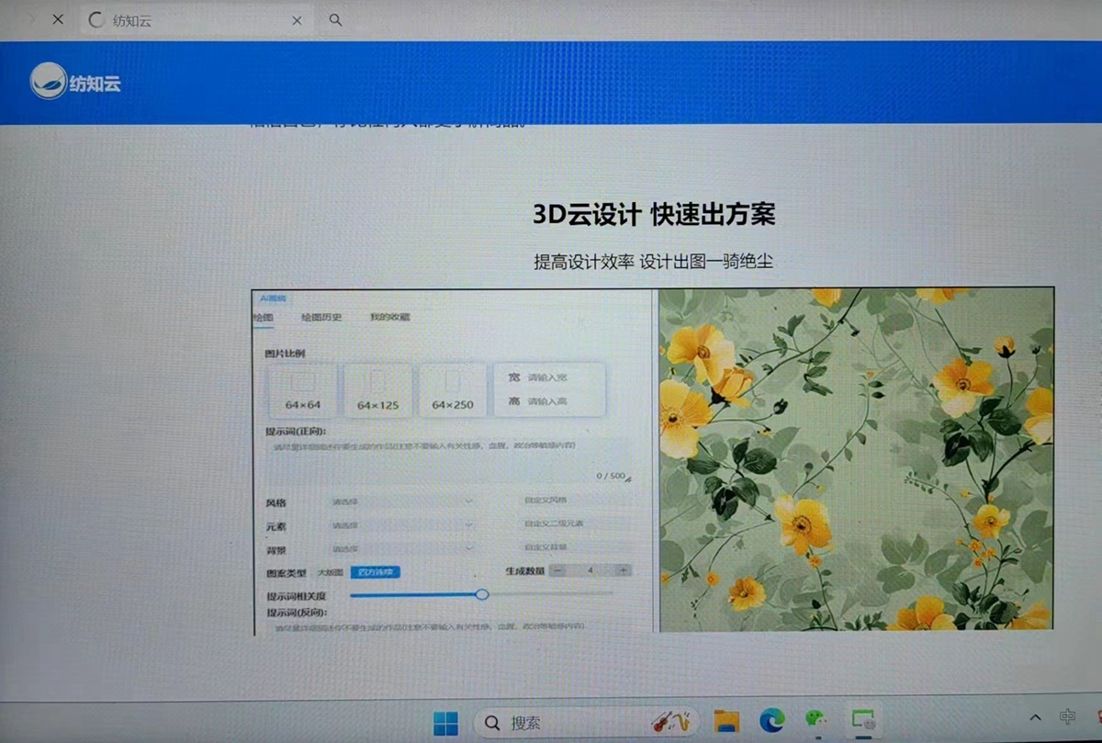This screenshot has height=743, width=1102.
Task: Select the 64×64 image ratio option
Action: (302, 390)
